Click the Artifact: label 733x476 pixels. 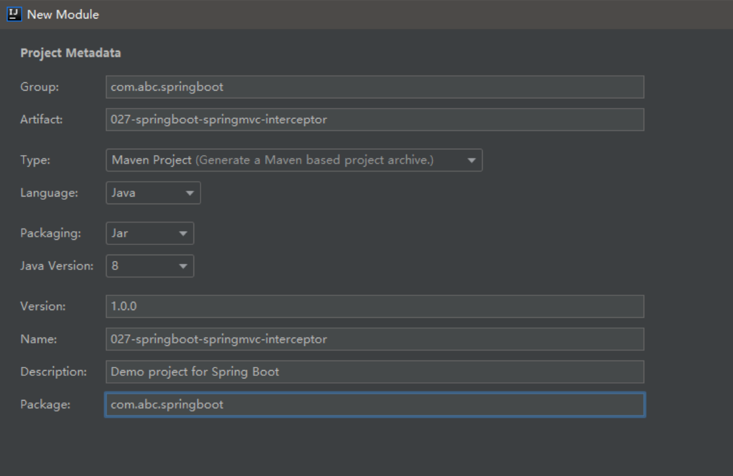pos(42,119)
